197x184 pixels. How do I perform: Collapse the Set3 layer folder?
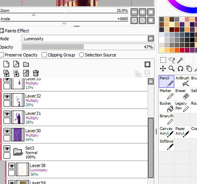tap(18, 152)
